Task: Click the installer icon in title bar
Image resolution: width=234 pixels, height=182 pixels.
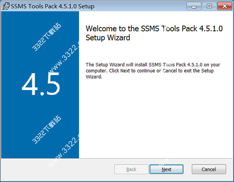Action: [6, 6]
